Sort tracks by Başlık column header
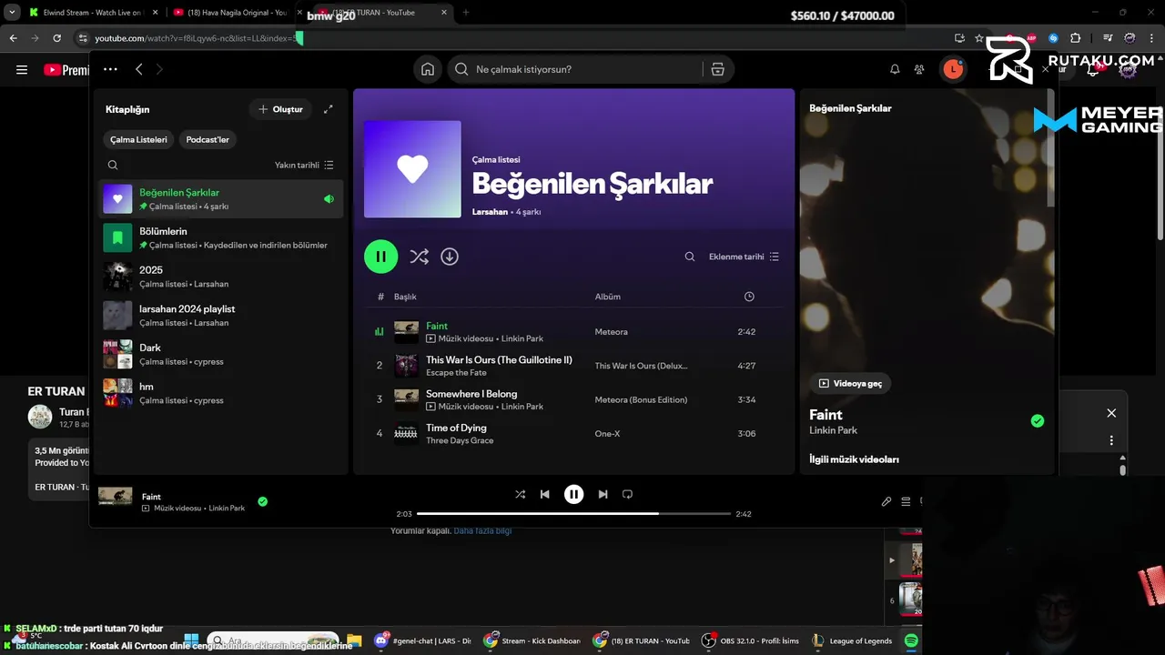 [405, 297]
